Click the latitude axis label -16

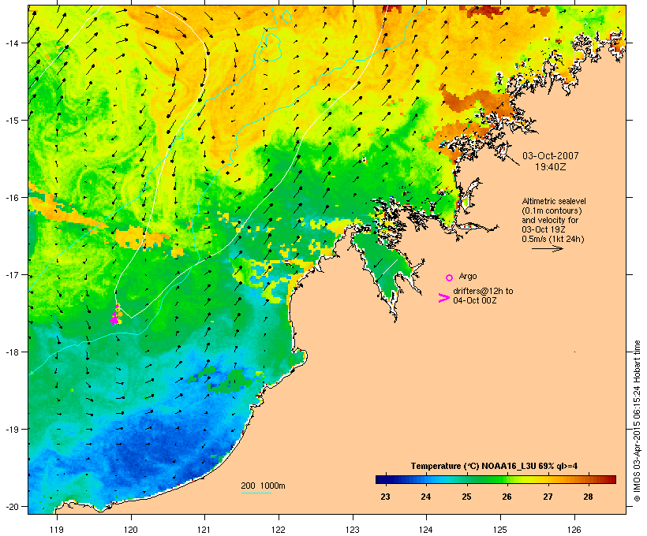coord(12,198)
